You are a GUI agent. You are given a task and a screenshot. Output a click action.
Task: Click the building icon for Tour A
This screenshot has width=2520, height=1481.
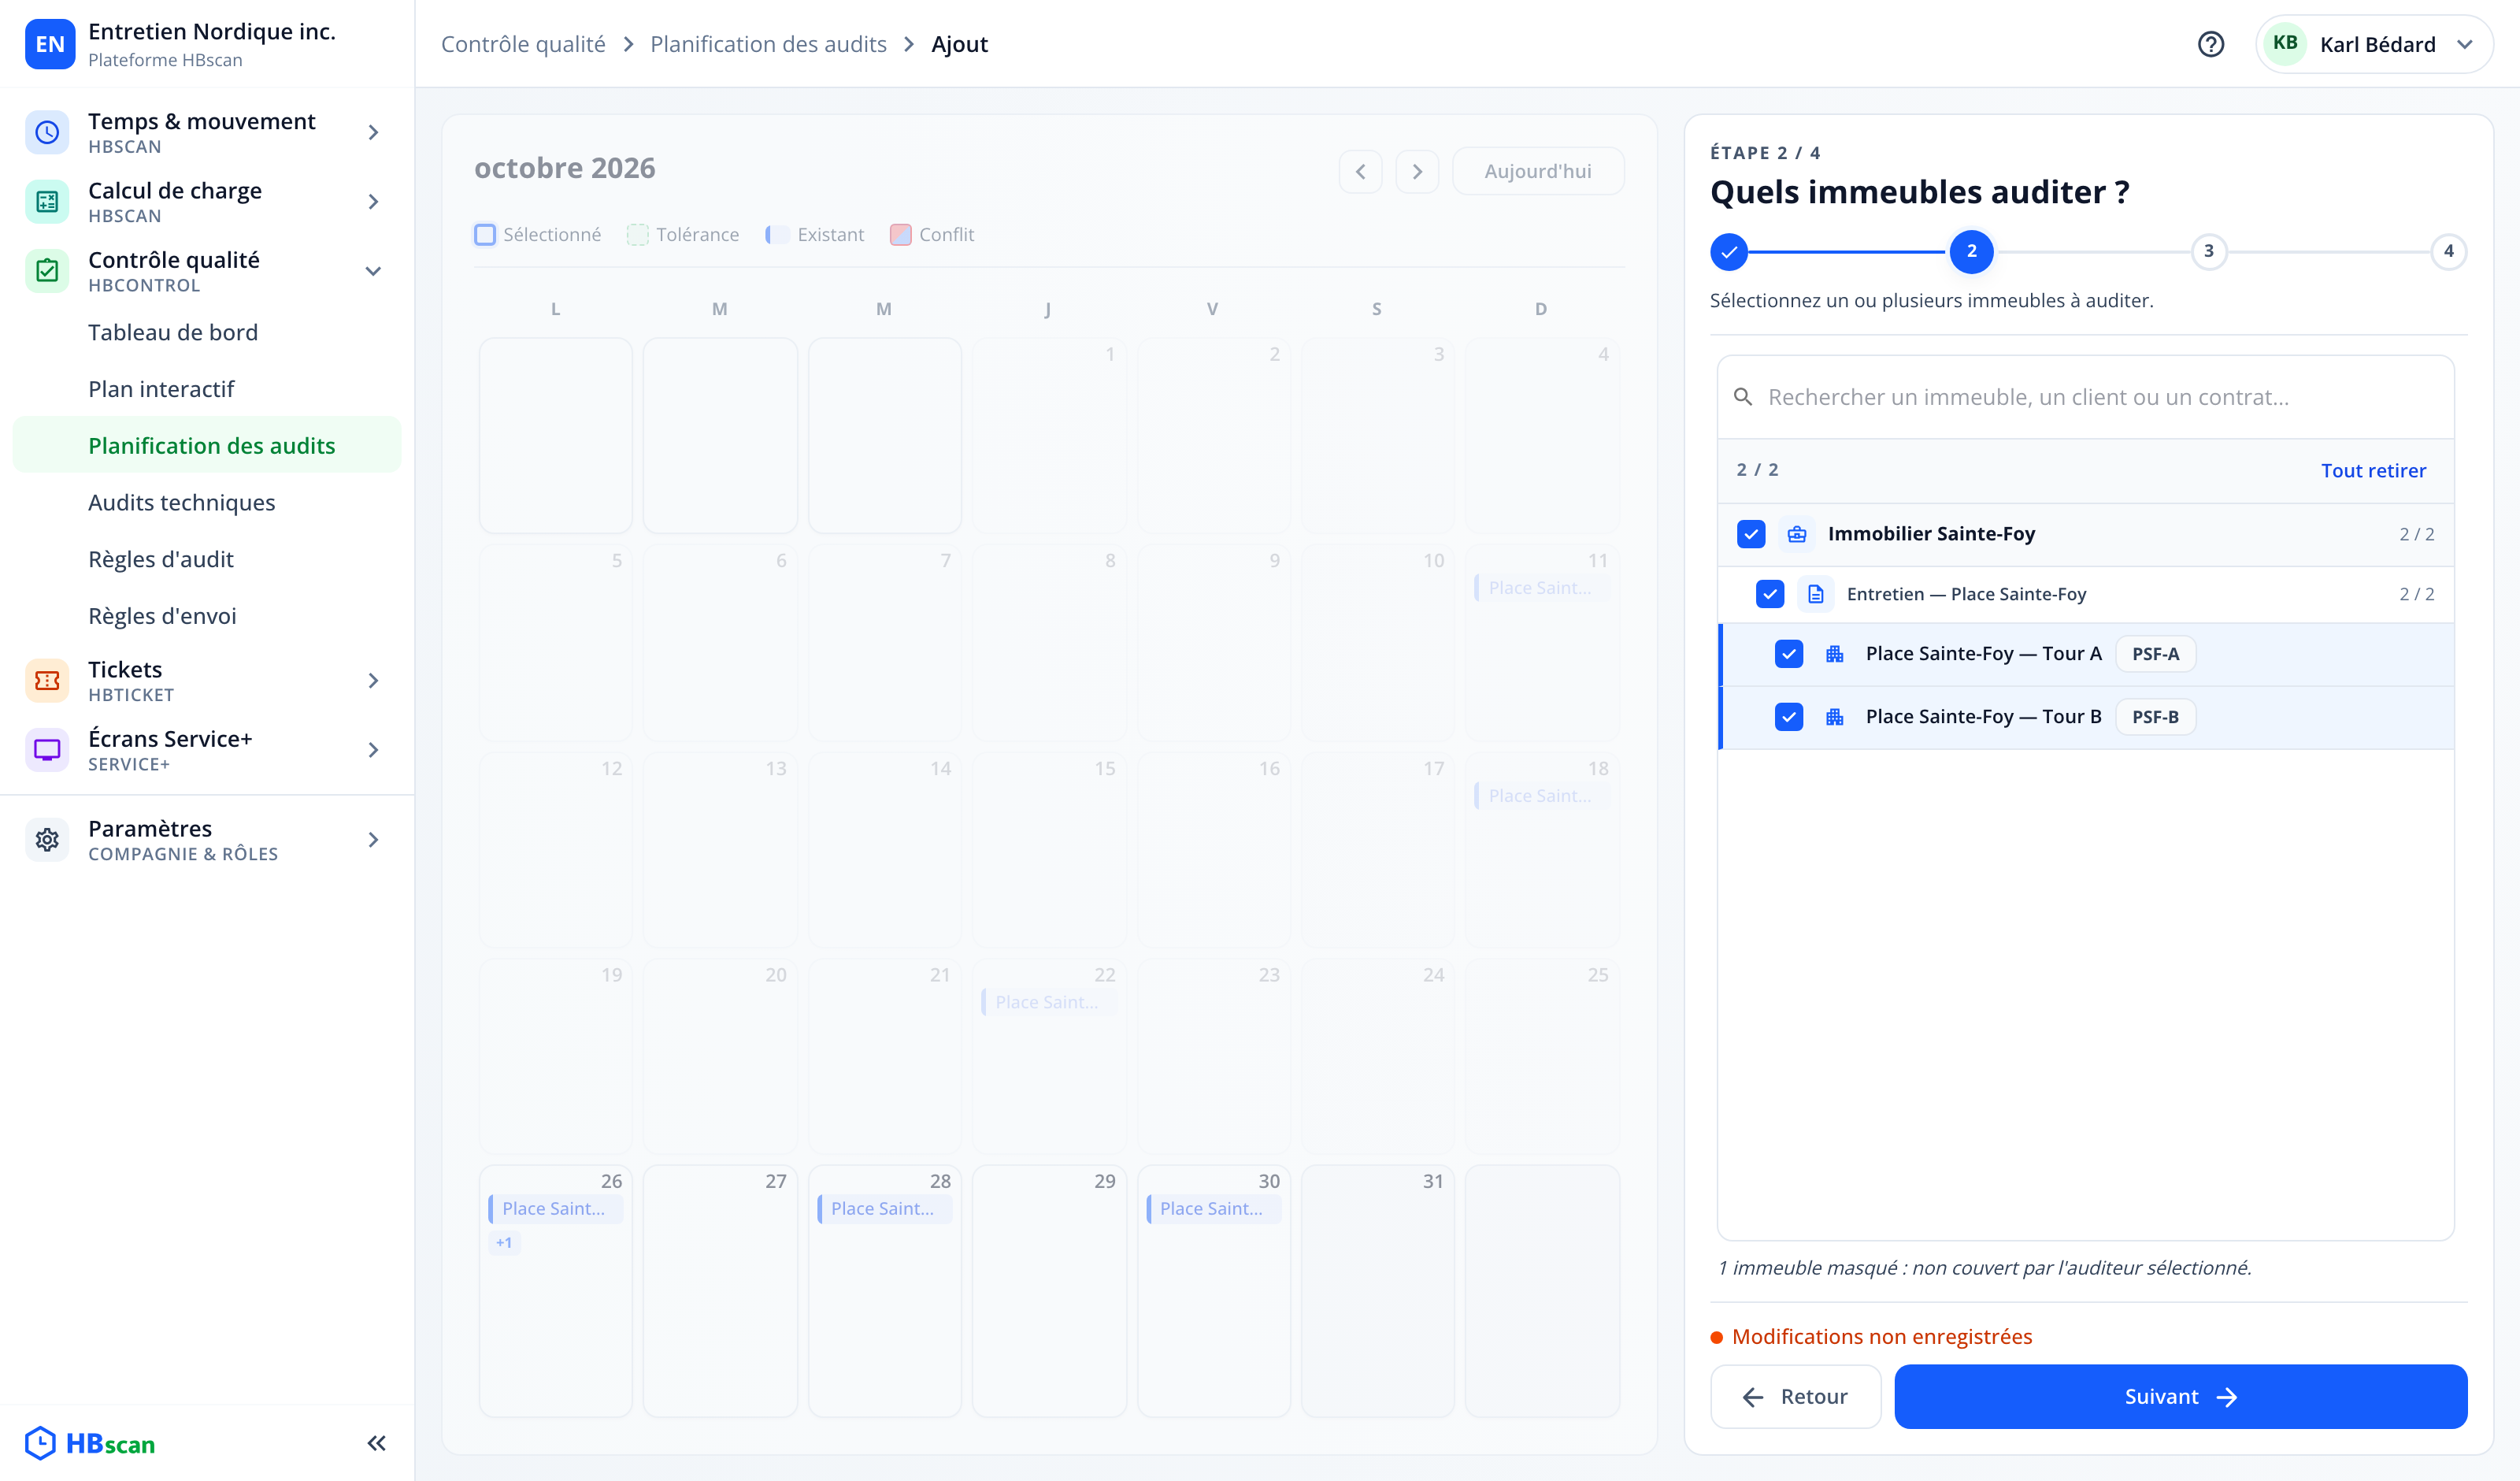1835,655
